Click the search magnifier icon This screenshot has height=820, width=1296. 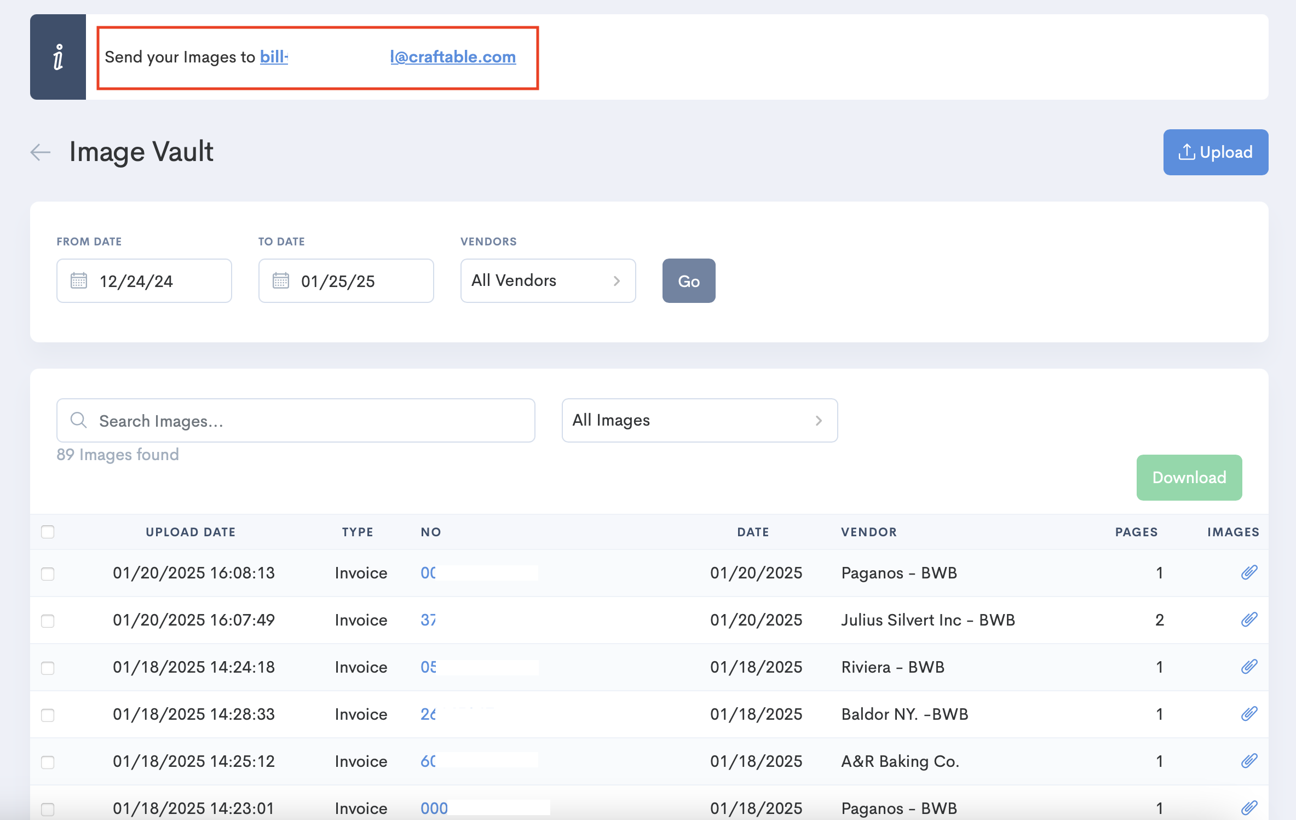tap(78, 420)
